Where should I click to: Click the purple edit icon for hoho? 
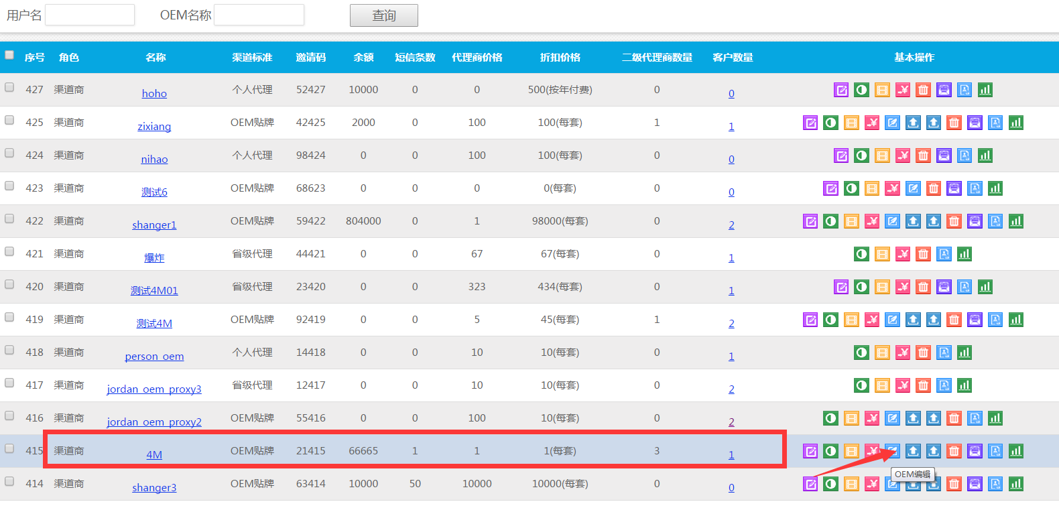(841, 90)
